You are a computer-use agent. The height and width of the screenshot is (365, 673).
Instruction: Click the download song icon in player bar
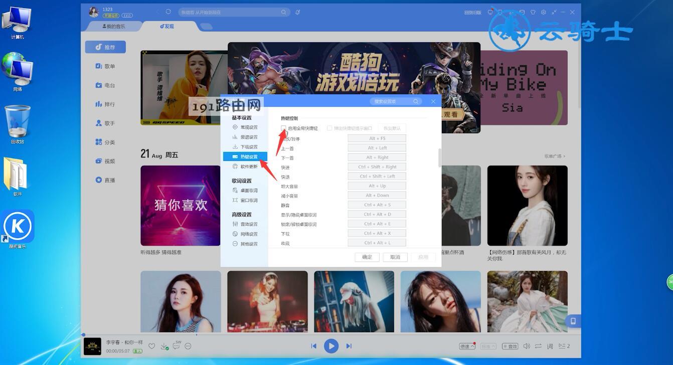coord(164,346)
